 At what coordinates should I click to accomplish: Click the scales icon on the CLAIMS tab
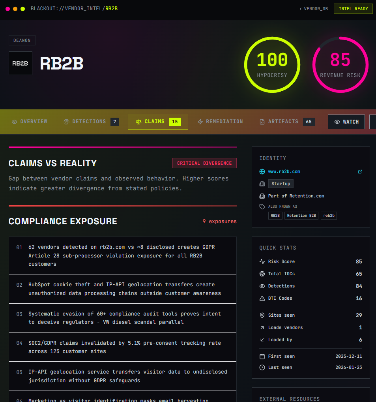tap(138, 122)
